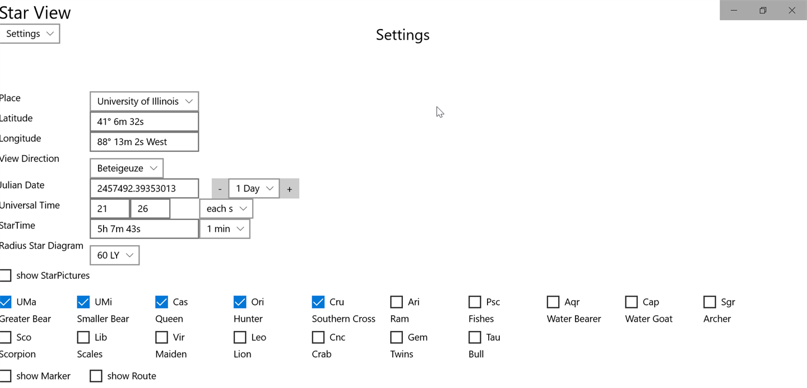Open the Settings menu dropdown

coord(30,34)
